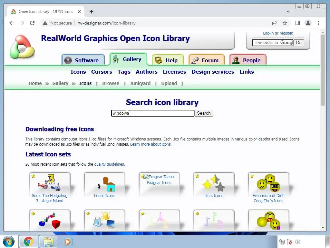Click the Icons breadcrumb entry
This screenshot has height=248, width=330.
(85, 83)
